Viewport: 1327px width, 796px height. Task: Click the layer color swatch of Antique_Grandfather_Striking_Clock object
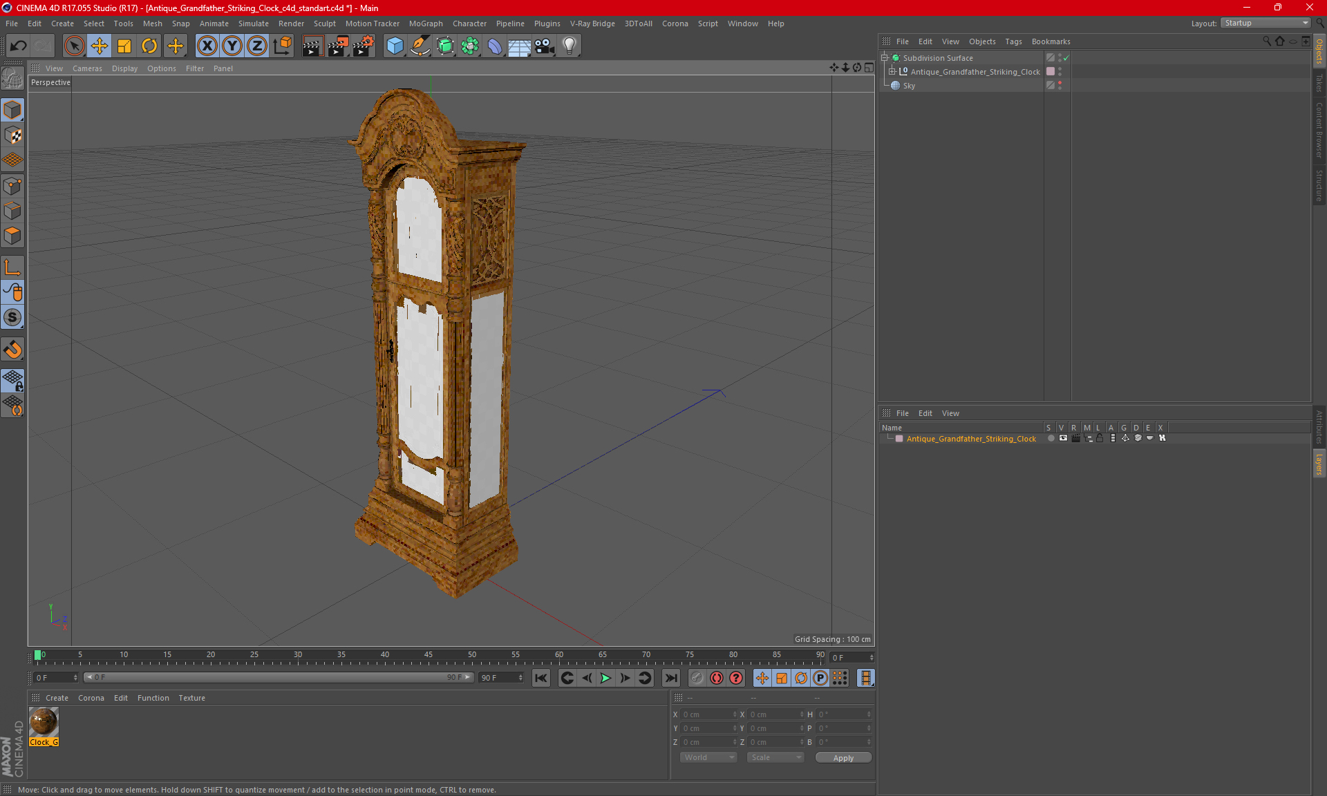tap(1051, 72)
